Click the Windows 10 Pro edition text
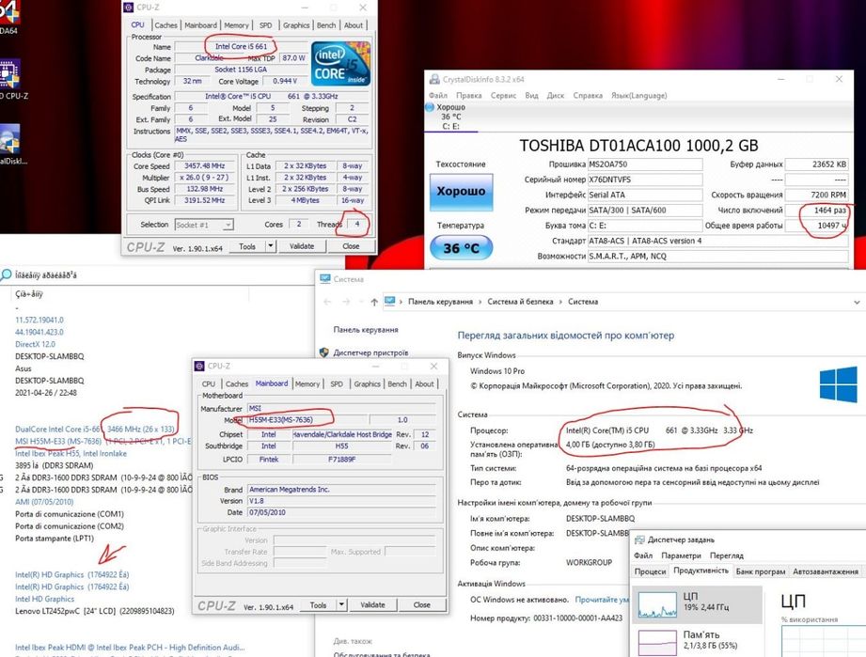 (497, 371)
